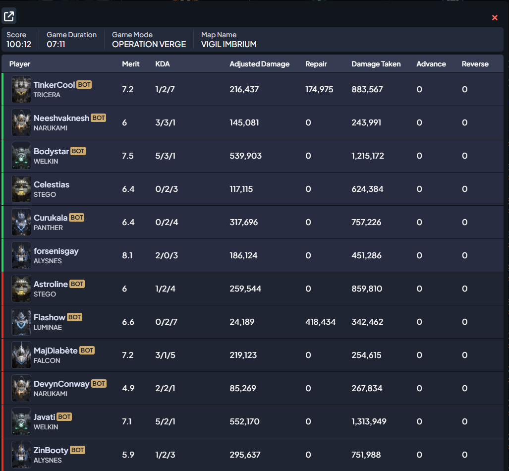
Task: Click the Advance column header
Action: click(431, 64)
